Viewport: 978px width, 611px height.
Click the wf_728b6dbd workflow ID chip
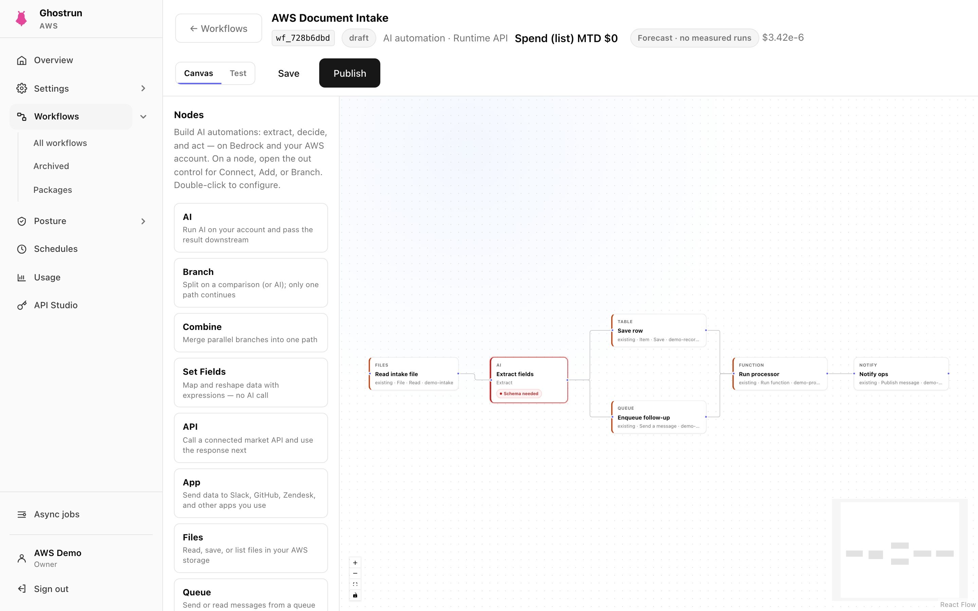(303, 38)
